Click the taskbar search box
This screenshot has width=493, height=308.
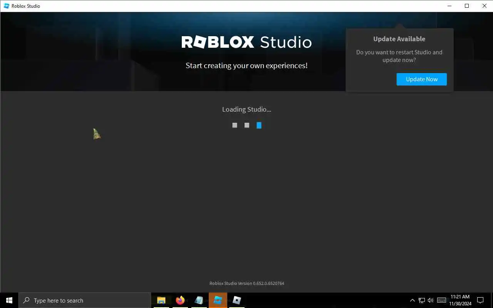coord(85,300)
